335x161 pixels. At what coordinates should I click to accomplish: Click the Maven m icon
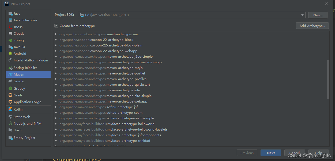coord(10,74)
